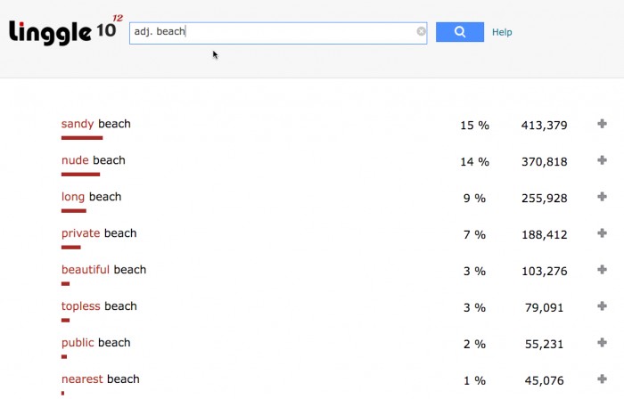This screenshot has height=399, width=624.
Task: Expand the "long beach" row plus icon
Action: click(603, 197)
